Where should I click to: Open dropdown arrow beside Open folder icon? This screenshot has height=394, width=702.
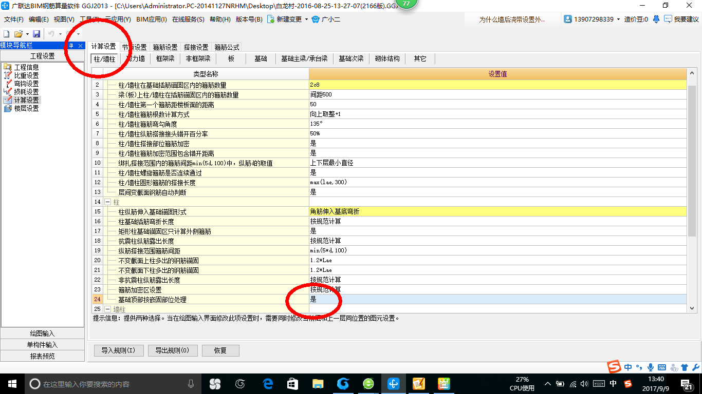coord(27,34)
